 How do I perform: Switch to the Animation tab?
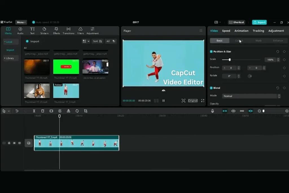[241, 31]
